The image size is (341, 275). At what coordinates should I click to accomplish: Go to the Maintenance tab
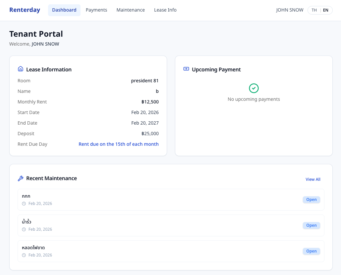coord(131,10)
